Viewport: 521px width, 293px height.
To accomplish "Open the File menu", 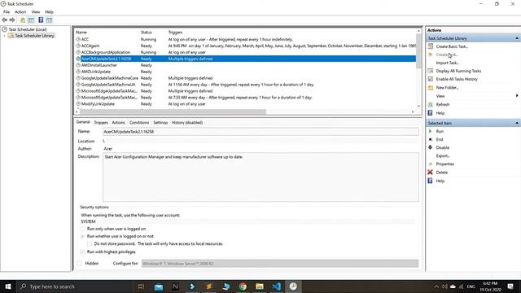I will pyautogui.click(x=7, y=12).
